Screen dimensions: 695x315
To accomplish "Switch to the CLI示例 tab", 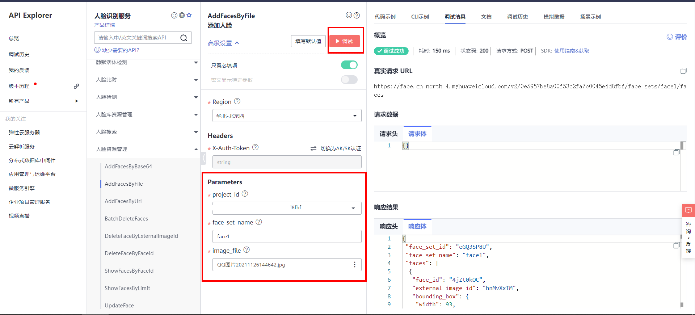I will coord(420,17).
